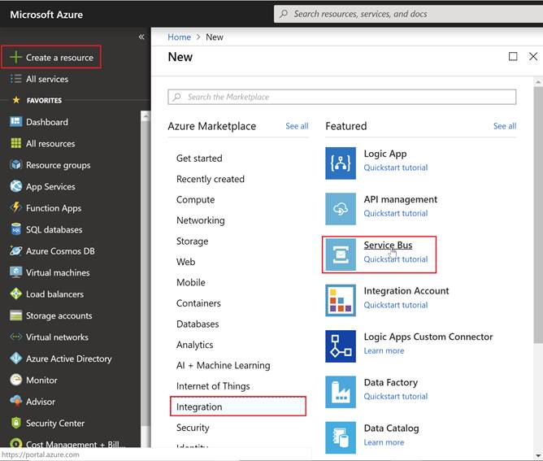Select the Get started category
Image resolution: width=543 pixels, height=461 pixels.
click(199, 159)
